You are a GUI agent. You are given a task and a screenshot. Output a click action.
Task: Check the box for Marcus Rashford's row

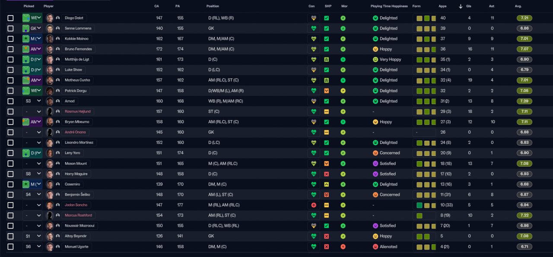click(x=11, y=216)
